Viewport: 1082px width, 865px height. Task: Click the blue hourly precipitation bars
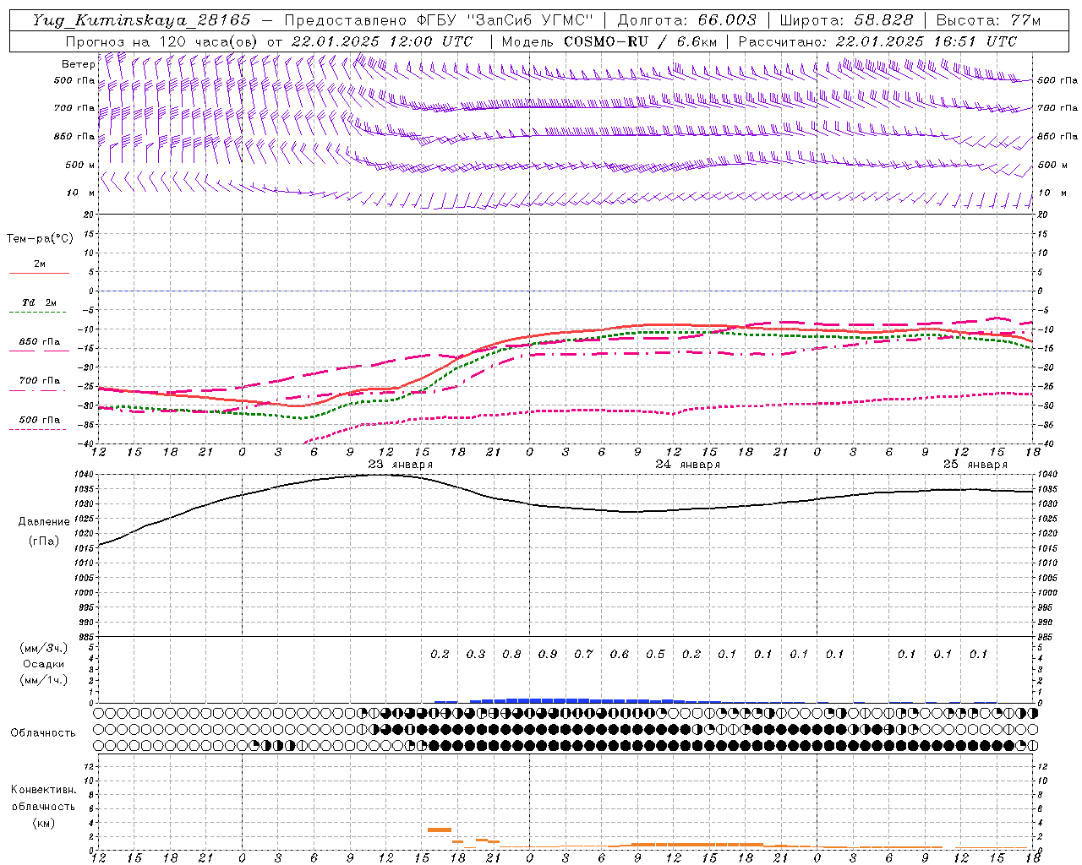coord(577,700)
